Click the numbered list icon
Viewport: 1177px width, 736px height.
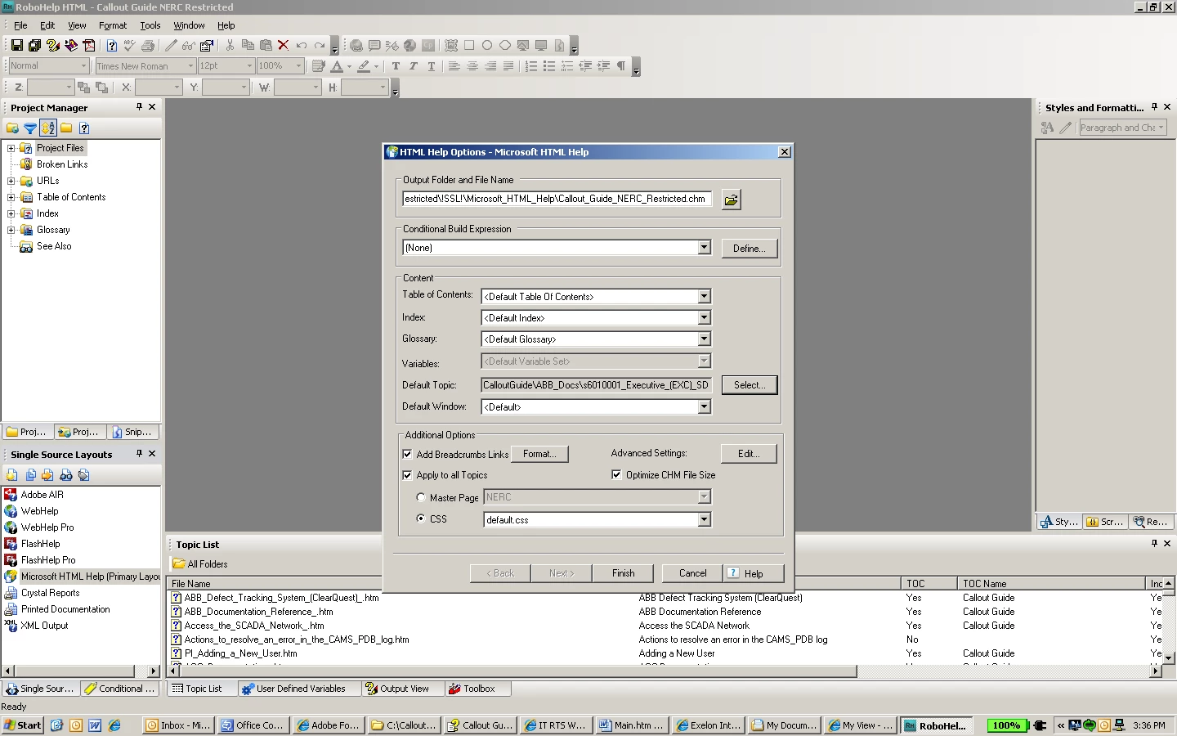coord(531,66)
